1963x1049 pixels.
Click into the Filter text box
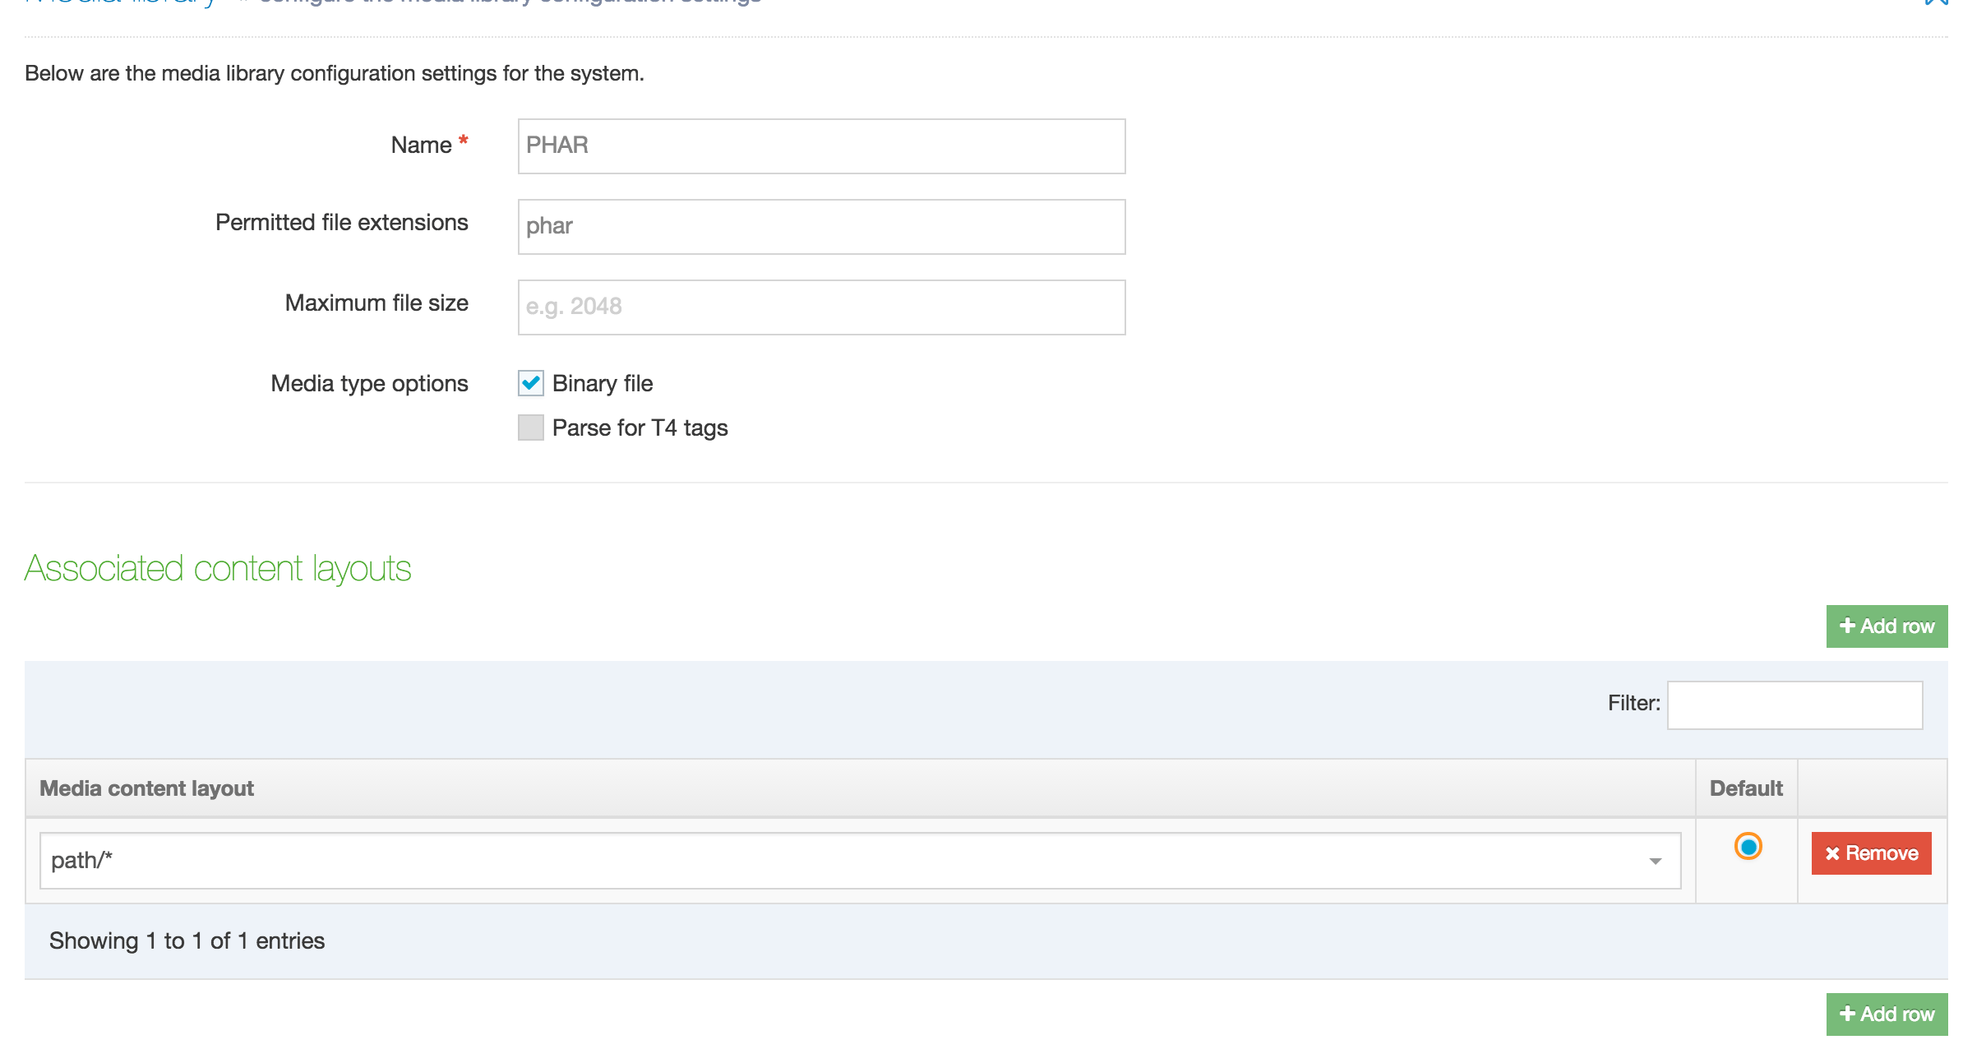pos(1794,705)
